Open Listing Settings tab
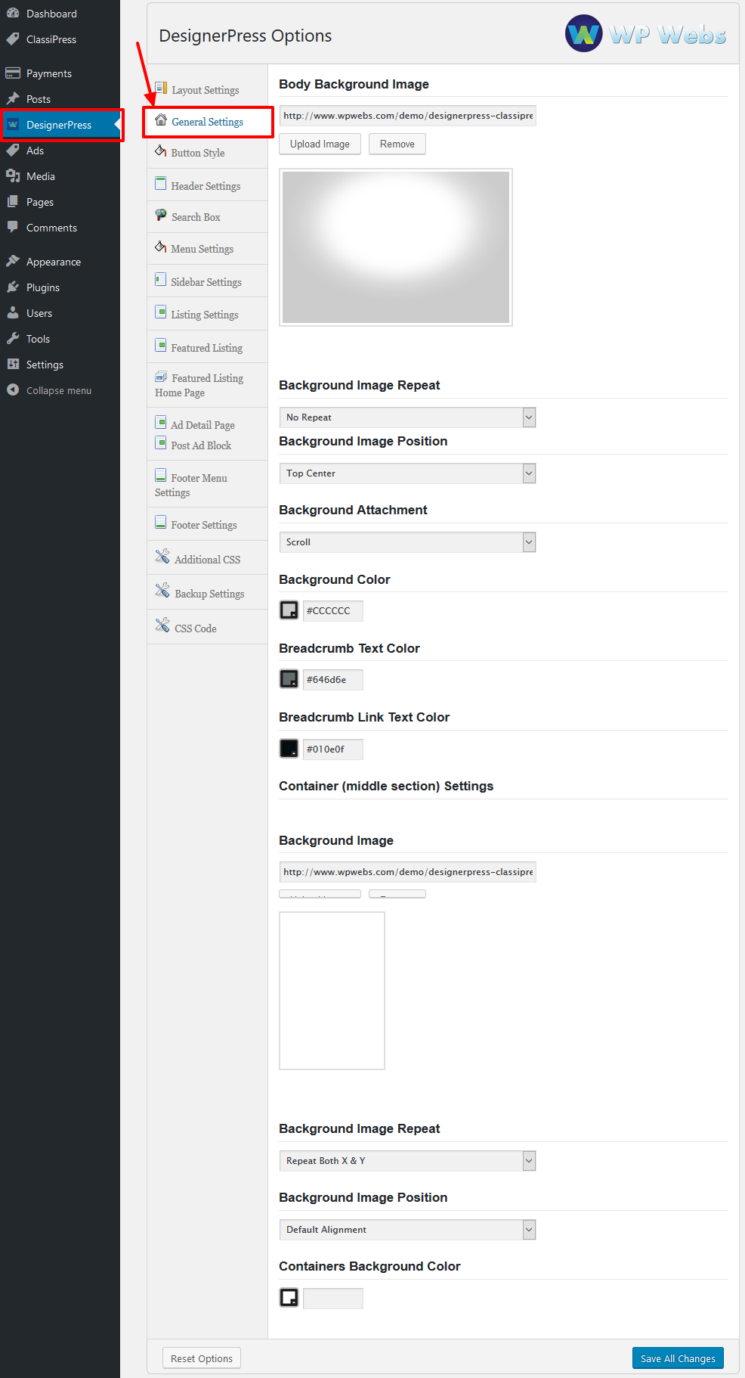The width and height of the screenshot is (745, 1378). click(x=207, y=314)
